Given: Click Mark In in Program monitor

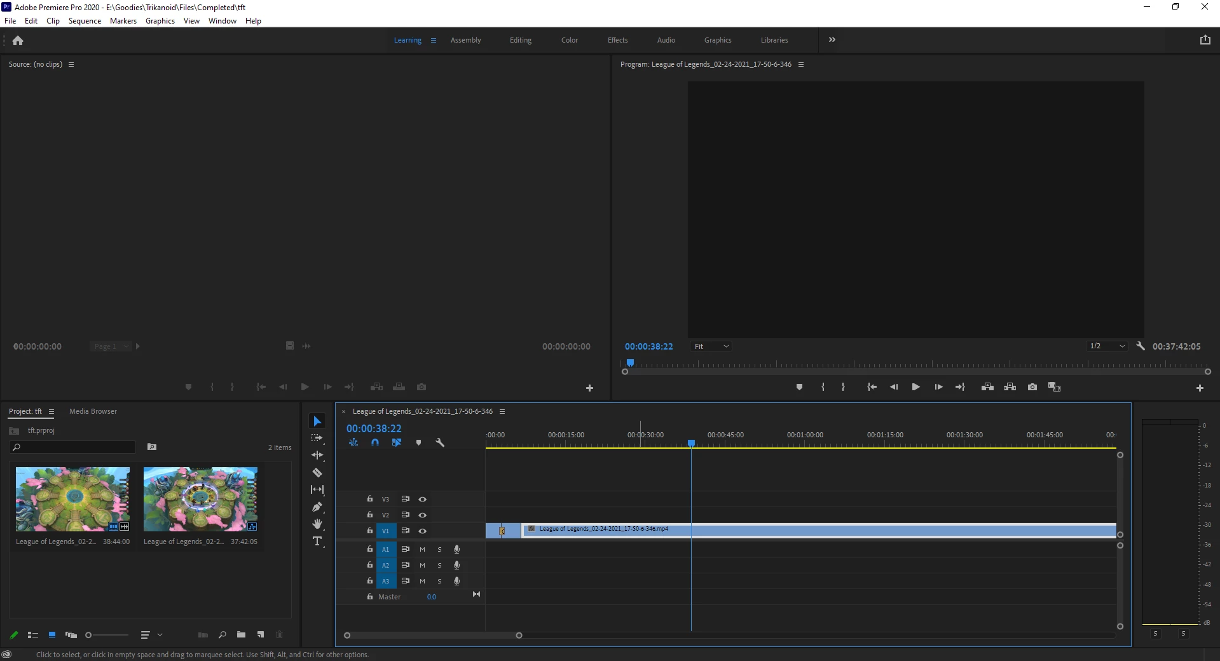Looking at the screenshot, I should coord(823,387).
